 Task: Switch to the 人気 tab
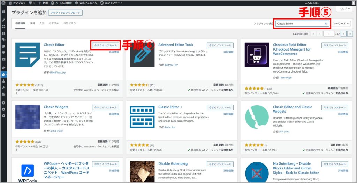42,23
